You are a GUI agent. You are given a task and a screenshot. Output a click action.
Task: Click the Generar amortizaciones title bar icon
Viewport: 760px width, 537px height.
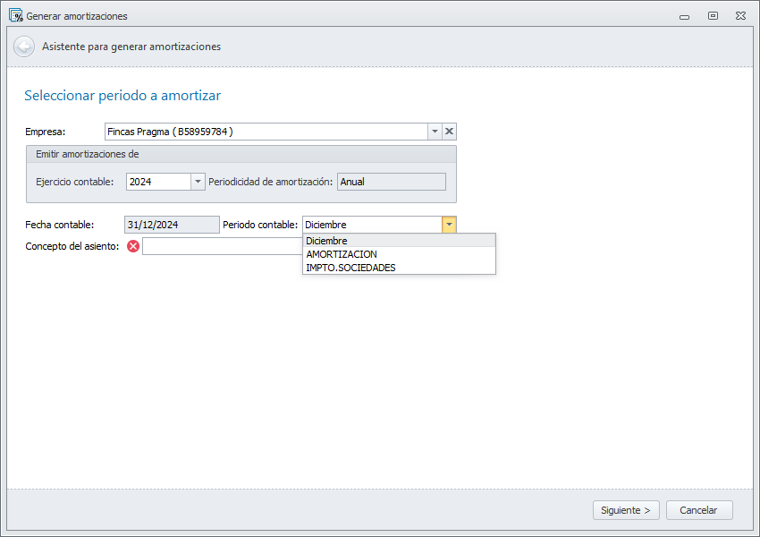(x=15, y=15)
